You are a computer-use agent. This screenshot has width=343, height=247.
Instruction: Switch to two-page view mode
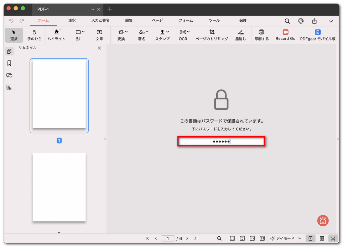pos(322,238)
